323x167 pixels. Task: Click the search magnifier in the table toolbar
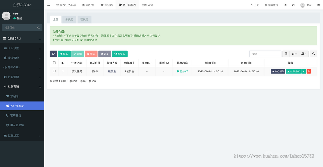313,54
